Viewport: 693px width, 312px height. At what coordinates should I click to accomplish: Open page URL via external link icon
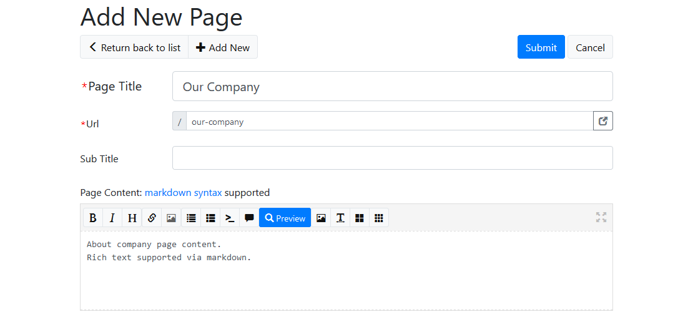click(603, 120)
